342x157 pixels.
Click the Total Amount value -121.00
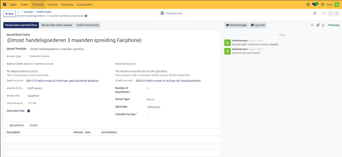click(x=32, y=103)
